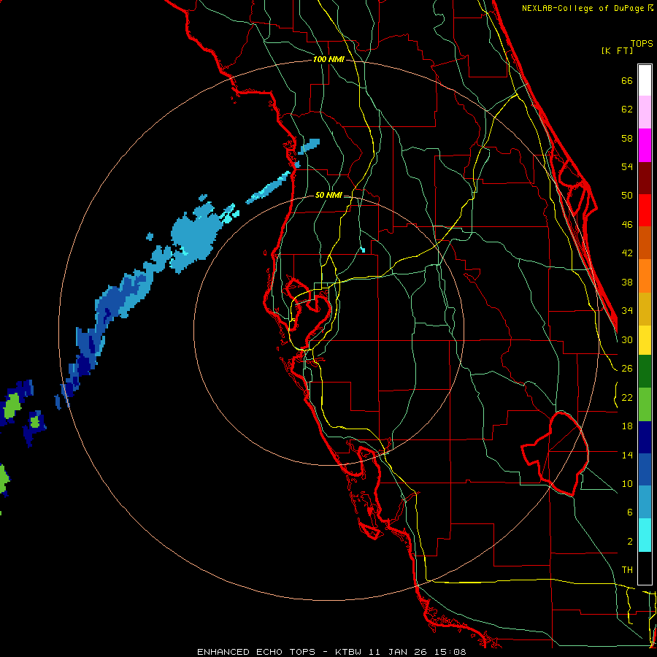Click the "58" legend value
Image resolution: width=657 pixels, height=657 pixels.
[x=627, y=138]
